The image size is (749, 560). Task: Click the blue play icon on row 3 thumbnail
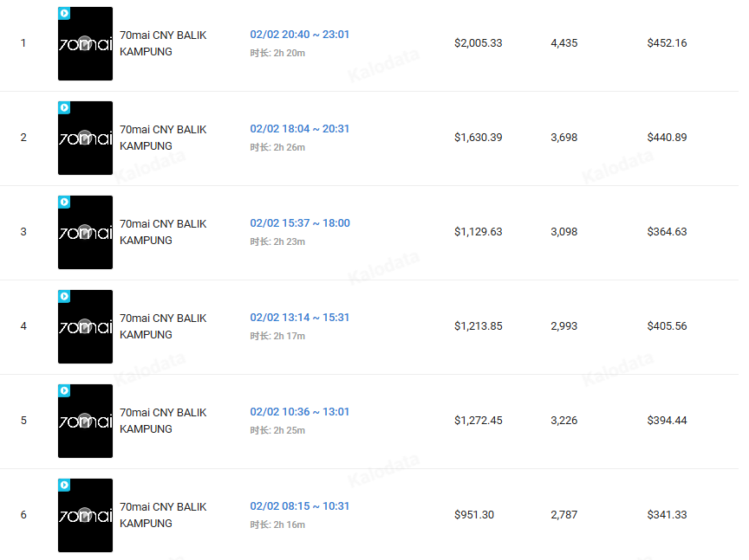coord(64,203)
